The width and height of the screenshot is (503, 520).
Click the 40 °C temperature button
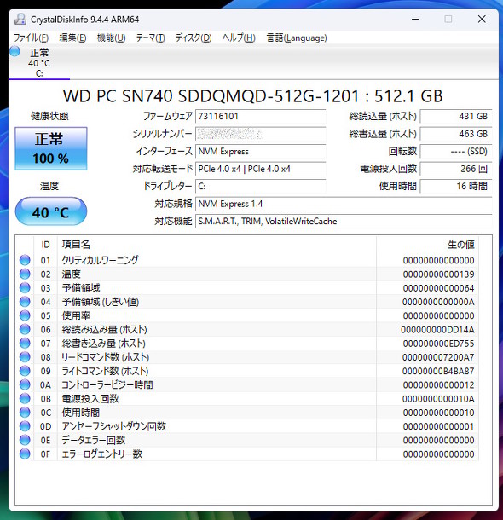click(x=51, y=211)
